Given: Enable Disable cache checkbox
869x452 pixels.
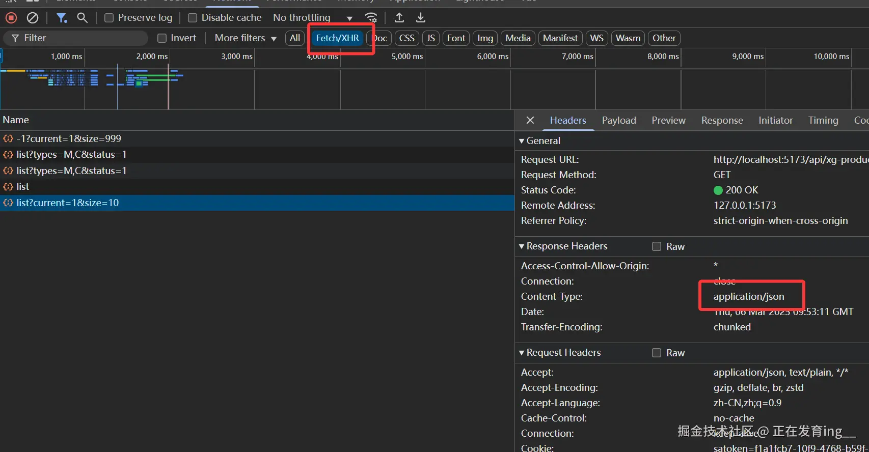Looking at the screenshot, I should pyautogui.click(x=193, y=18).
